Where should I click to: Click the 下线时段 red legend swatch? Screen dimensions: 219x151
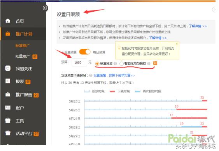(x=112, y=91)
